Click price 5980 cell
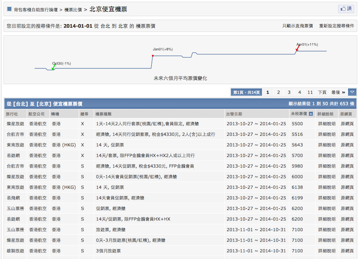 coord(297,166)
